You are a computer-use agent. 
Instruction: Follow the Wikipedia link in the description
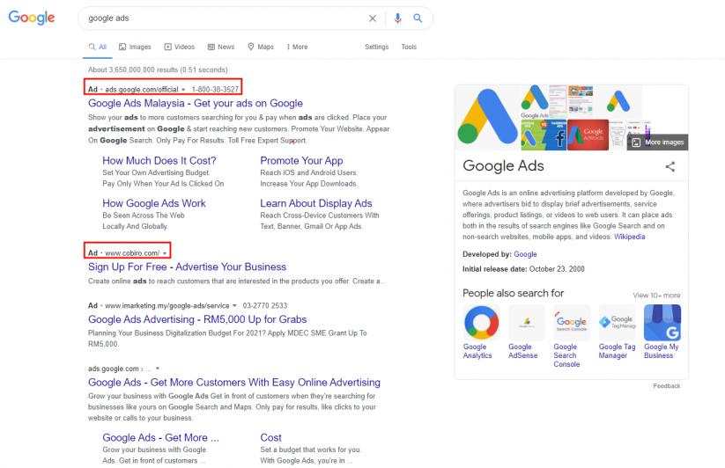(629, 237)
